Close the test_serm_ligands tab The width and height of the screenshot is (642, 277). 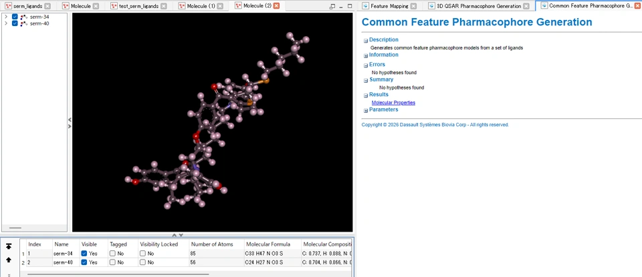(x=164, y=6)
